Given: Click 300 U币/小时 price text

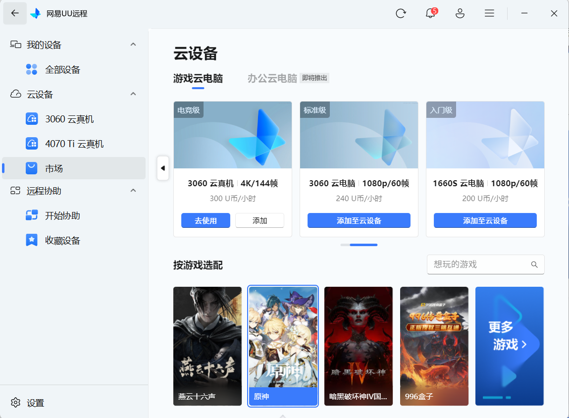Looking at the screenshot, I should pyautogui.click(x=233, y=199).
